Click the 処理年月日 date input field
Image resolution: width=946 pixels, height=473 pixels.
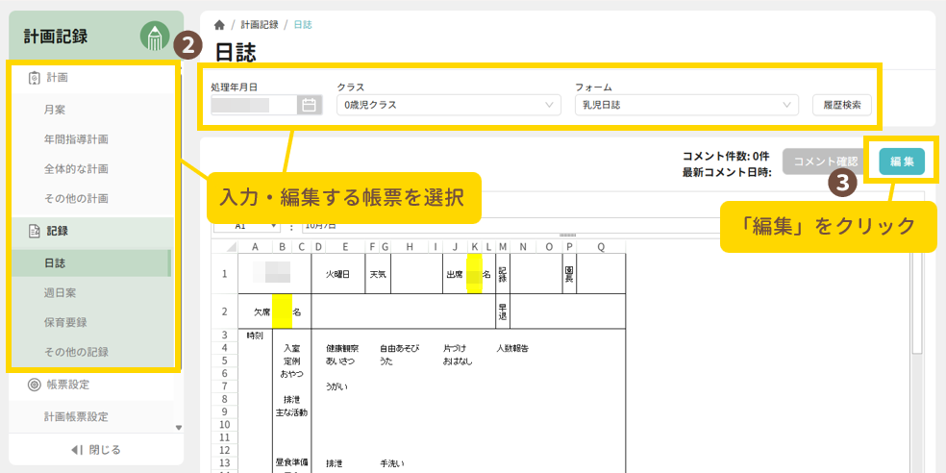(x=253, y=105)
